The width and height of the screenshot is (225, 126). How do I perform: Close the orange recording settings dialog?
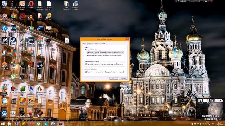[127, 39]
